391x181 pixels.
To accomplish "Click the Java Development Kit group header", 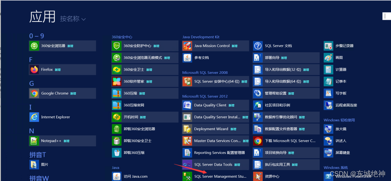I will [201, 37].
